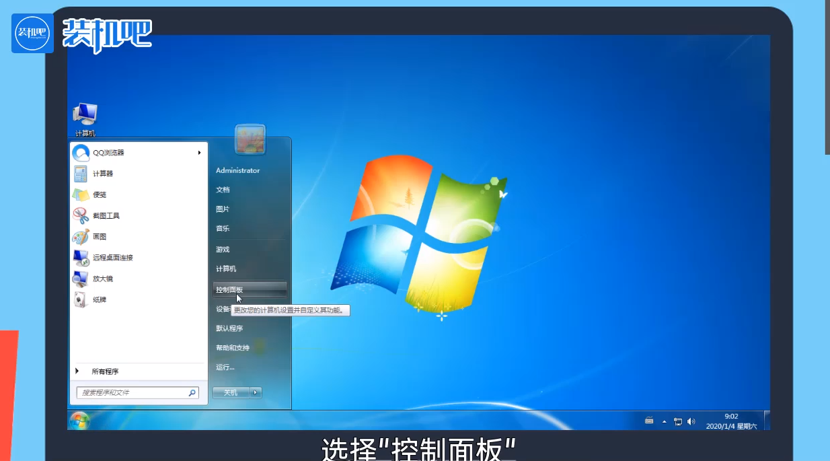Select 控制面板 in Start menu
This screenshot has height=461, width=830.
coord(250,289)
